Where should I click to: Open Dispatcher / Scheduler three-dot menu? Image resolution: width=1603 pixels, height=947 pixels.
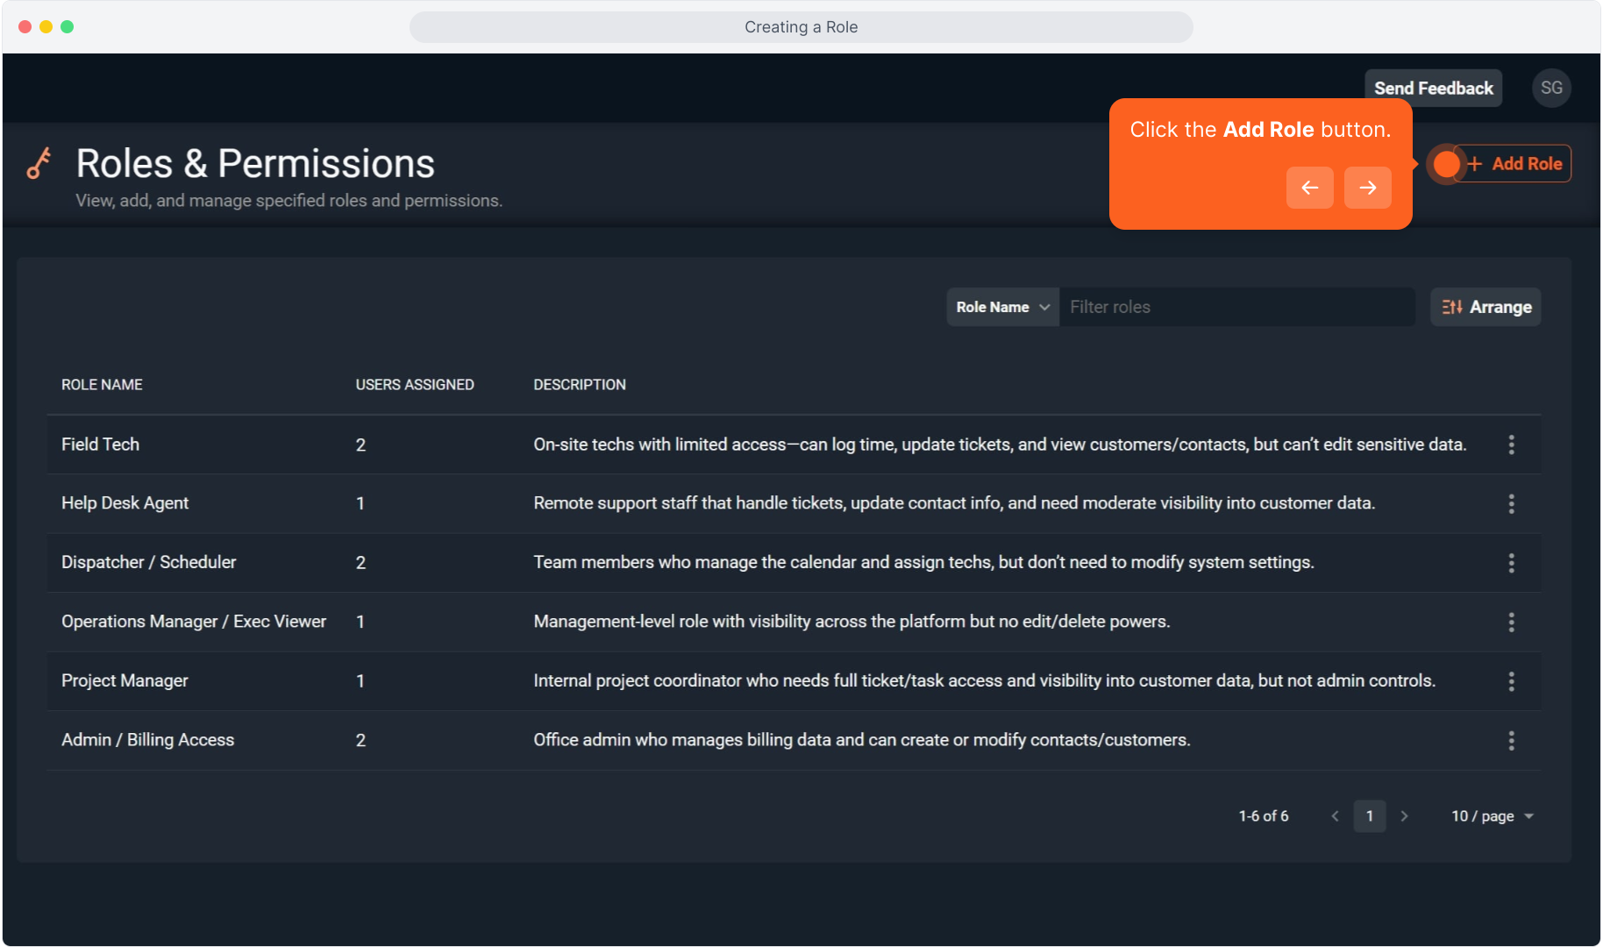click(1511, 563)
